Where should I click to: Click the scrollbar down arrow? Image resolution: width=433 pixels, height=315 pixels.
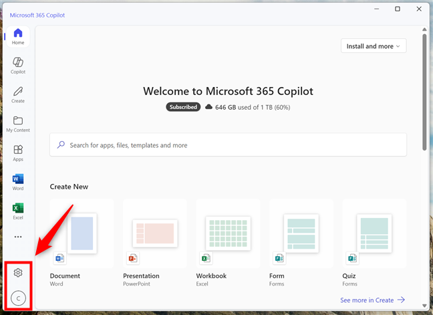click(424, 306)
